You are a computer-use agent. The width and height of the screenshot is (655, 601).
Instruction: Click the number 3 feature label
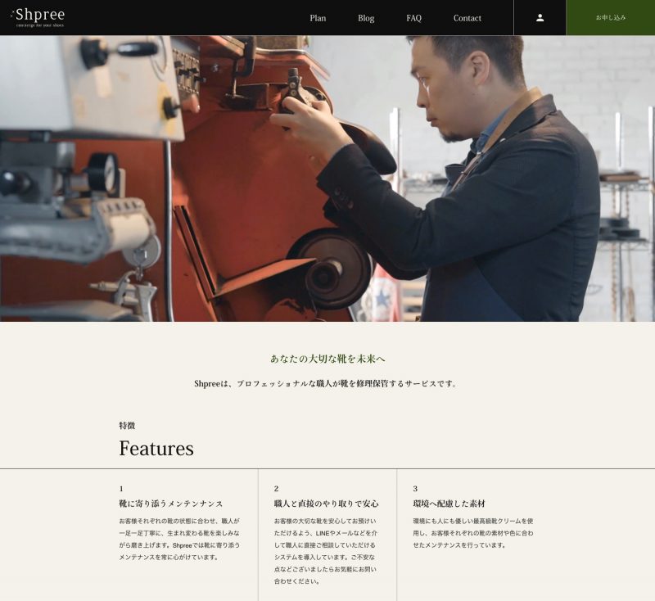(x=415, y=489)
